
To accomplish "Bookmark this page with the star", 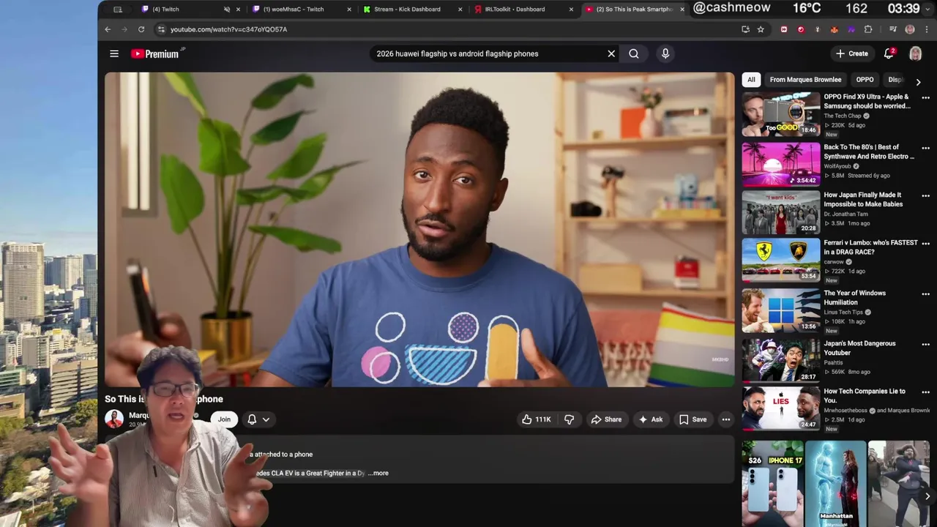I will click(761, 29).
